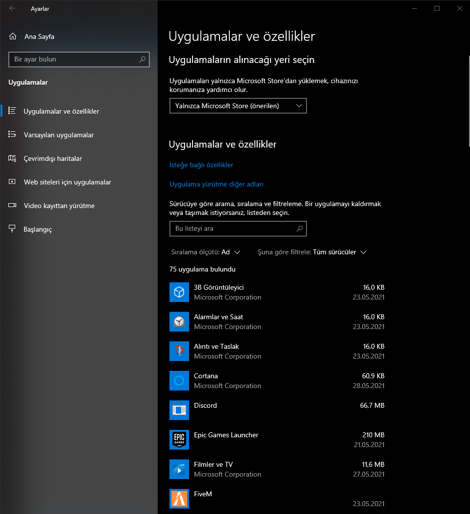The width and height of the screenshot is (470, 514).
Task: Select Epic Games Launcher app name
Action: tap(226, 435)
